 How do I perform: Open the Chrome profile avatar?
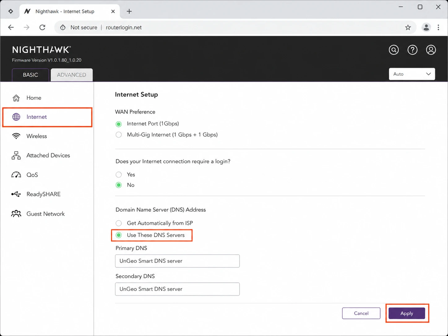coord(426,28)
